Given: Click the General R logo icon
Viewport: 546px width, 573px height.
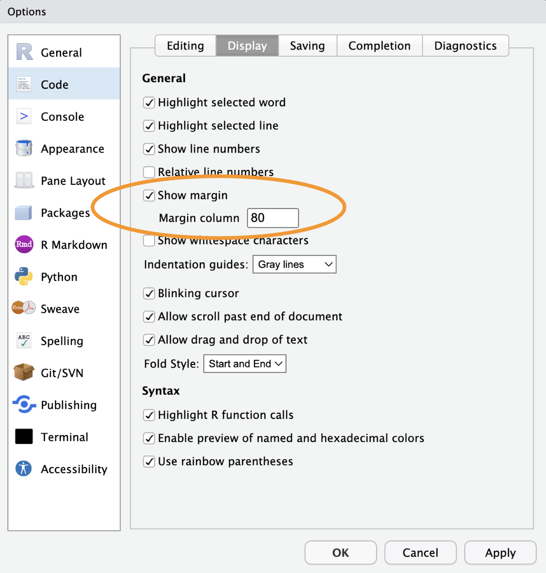Looking at the screenshot, I should (24, 52).
